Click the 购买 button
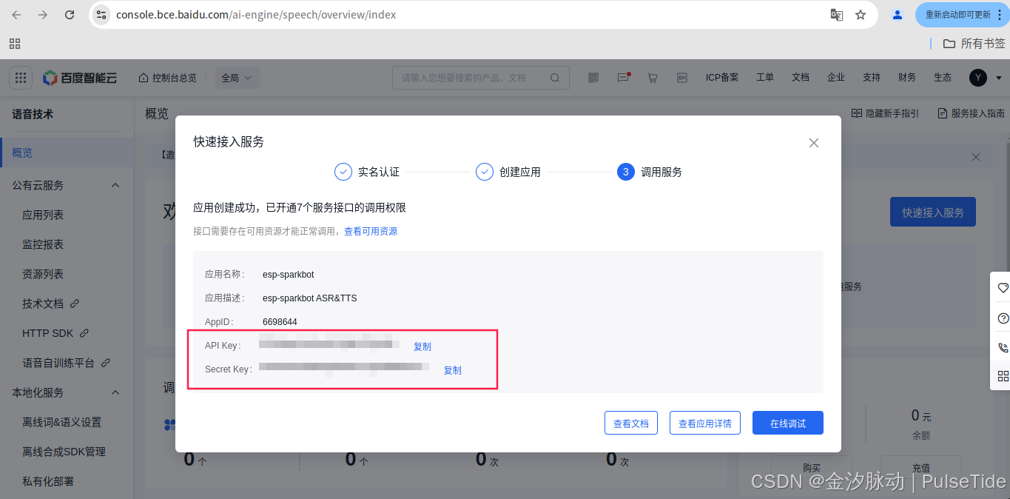The height and width of the screenshot is (499, 1010). click(x=812, y=467)
